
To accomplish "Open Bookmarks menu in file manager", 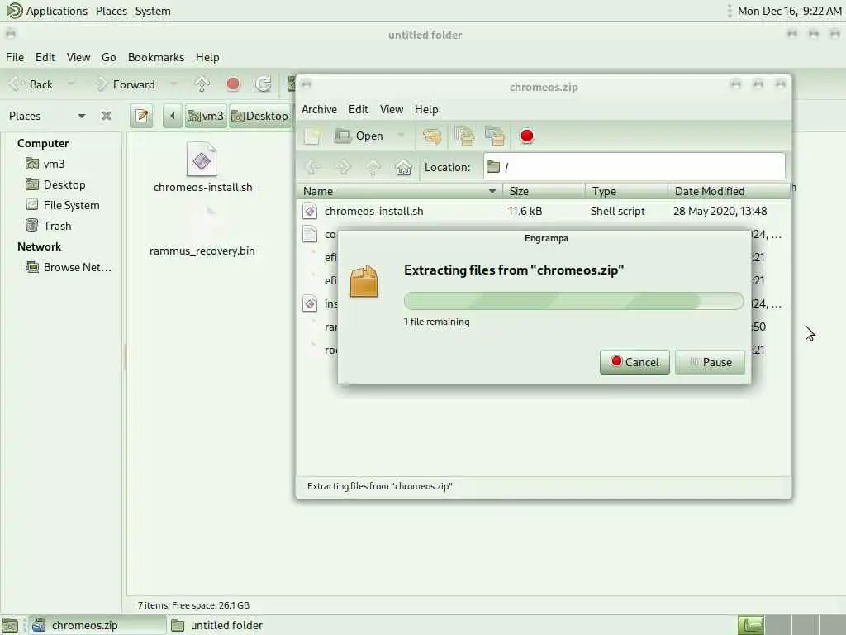I will coord(156,57).
